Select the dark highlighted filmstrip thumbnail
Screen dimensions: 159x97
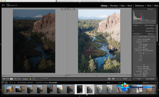79,89
